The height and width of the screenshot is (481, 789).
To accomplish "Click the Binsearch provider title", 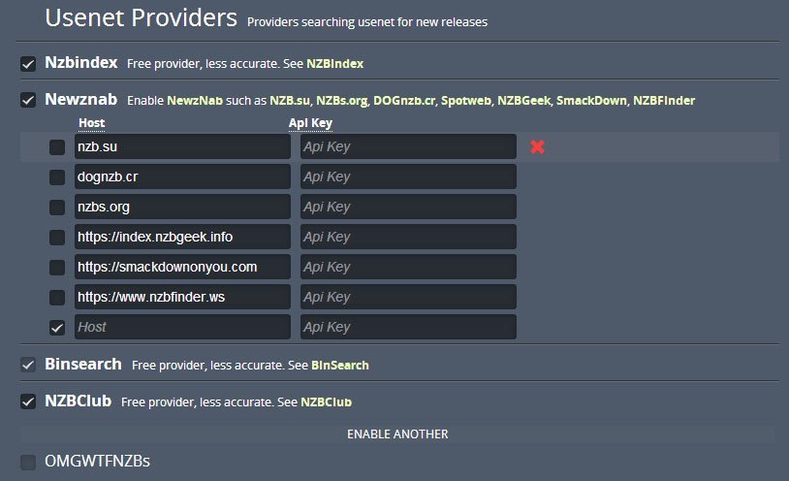I will tap(83, 364).
